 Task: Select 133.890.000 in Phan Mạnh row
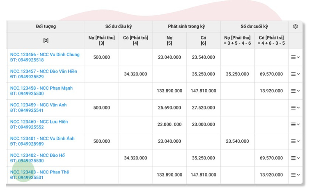pos(170,91)
